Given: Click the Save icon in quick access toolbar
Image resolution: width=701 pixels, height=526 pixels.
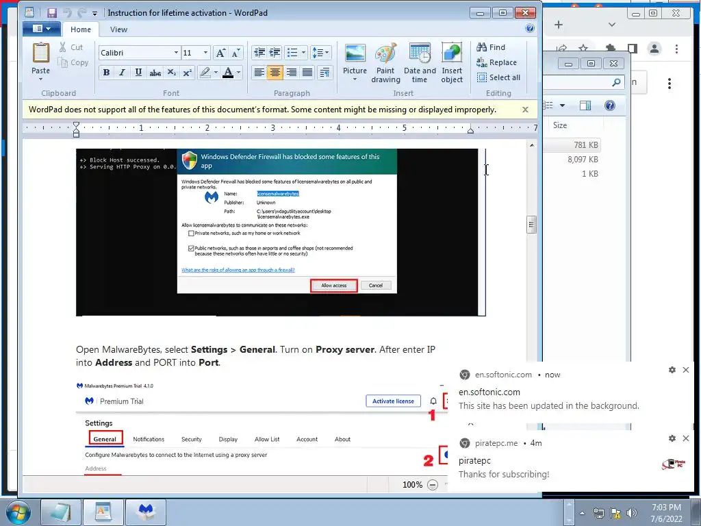Looking at the screenshot, I should pos(52,13).
